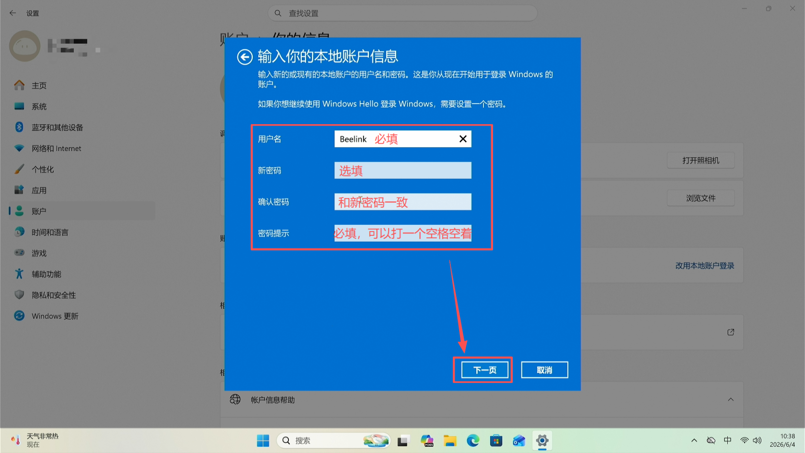The height and width of the screenshot is (453, 805).
Task: Open volume speaker tray icon
Action: point(757,441)
